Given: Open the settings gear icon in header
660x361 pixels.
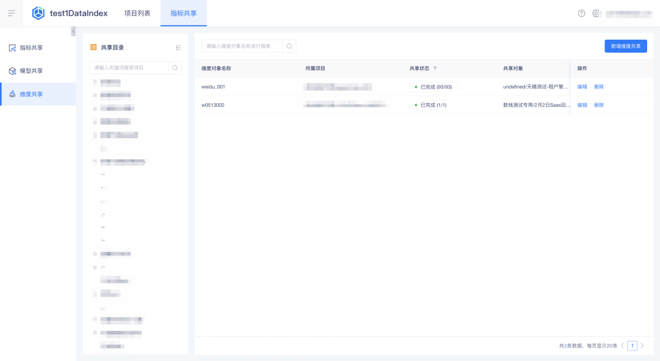Looking at the screenshot, I should 596,13.
